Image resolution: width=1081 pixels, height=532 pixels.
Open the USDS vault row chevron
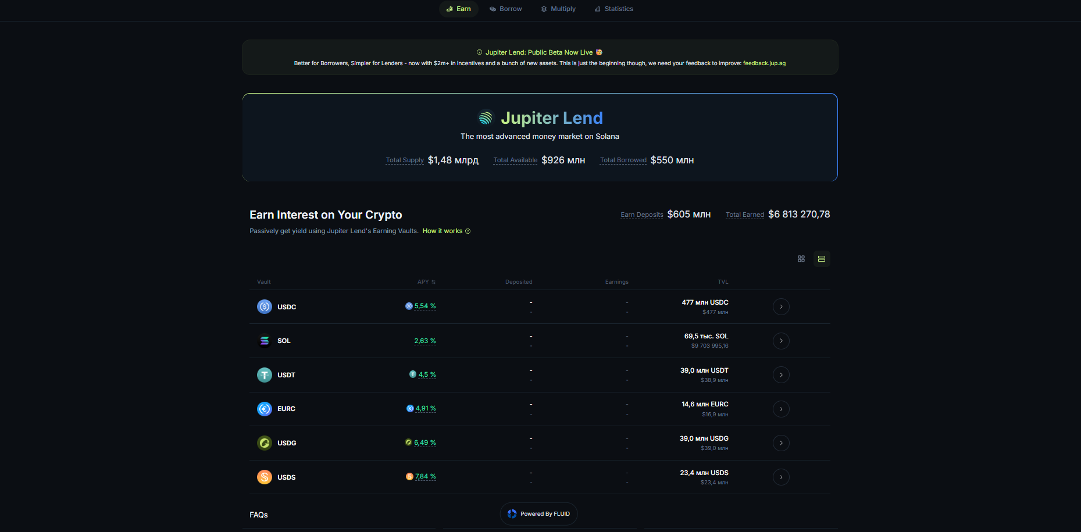pos(780,477)
